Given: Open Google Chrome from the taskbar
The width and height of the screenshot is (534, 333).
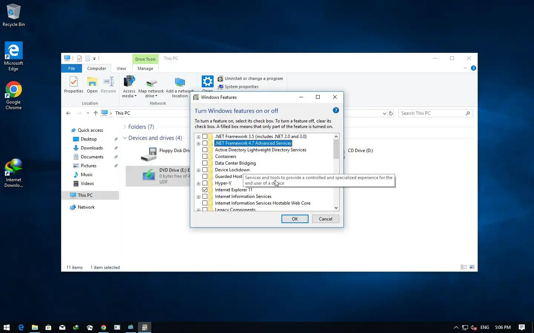Looking at the screenshot, I should [x=103, y=327].
